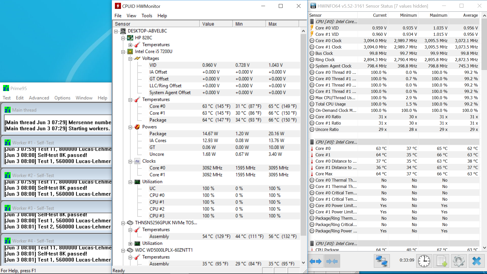
Task: Click the Intel Core i5 7200U chip icon
Action: pyautogui.click(x=130, y=52)
